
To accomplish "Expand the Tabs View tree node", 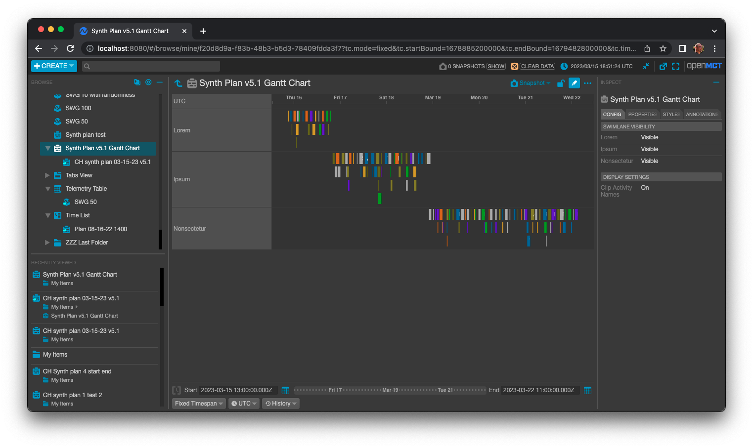I will click(x=47, y=175).
